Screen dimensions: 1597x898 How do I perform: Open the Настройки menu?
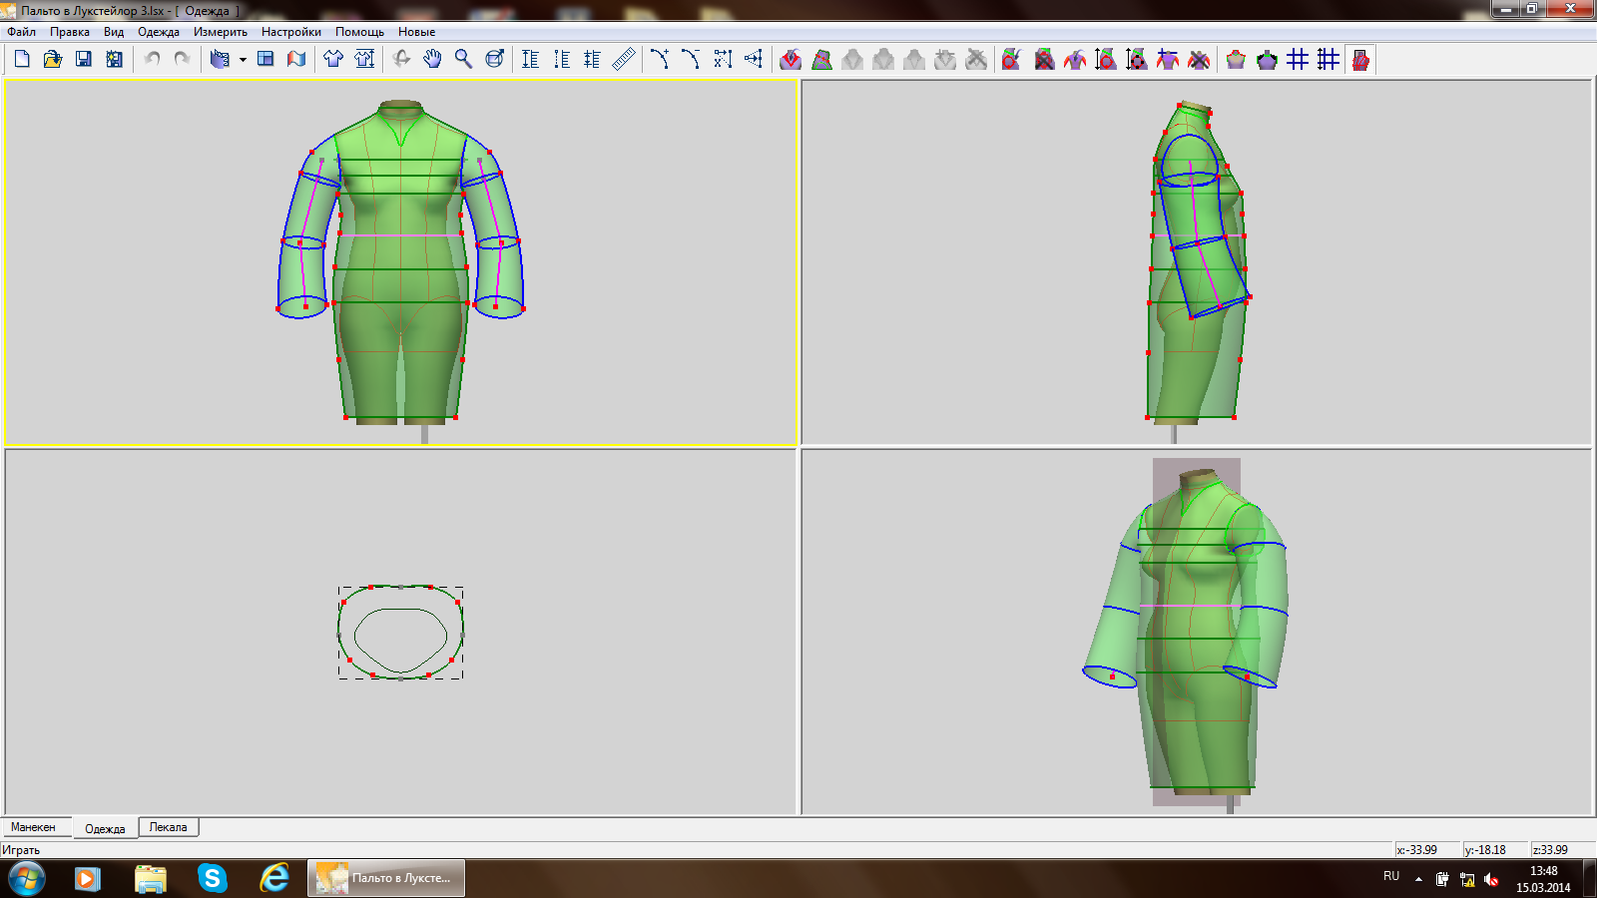tap(290, 32)
